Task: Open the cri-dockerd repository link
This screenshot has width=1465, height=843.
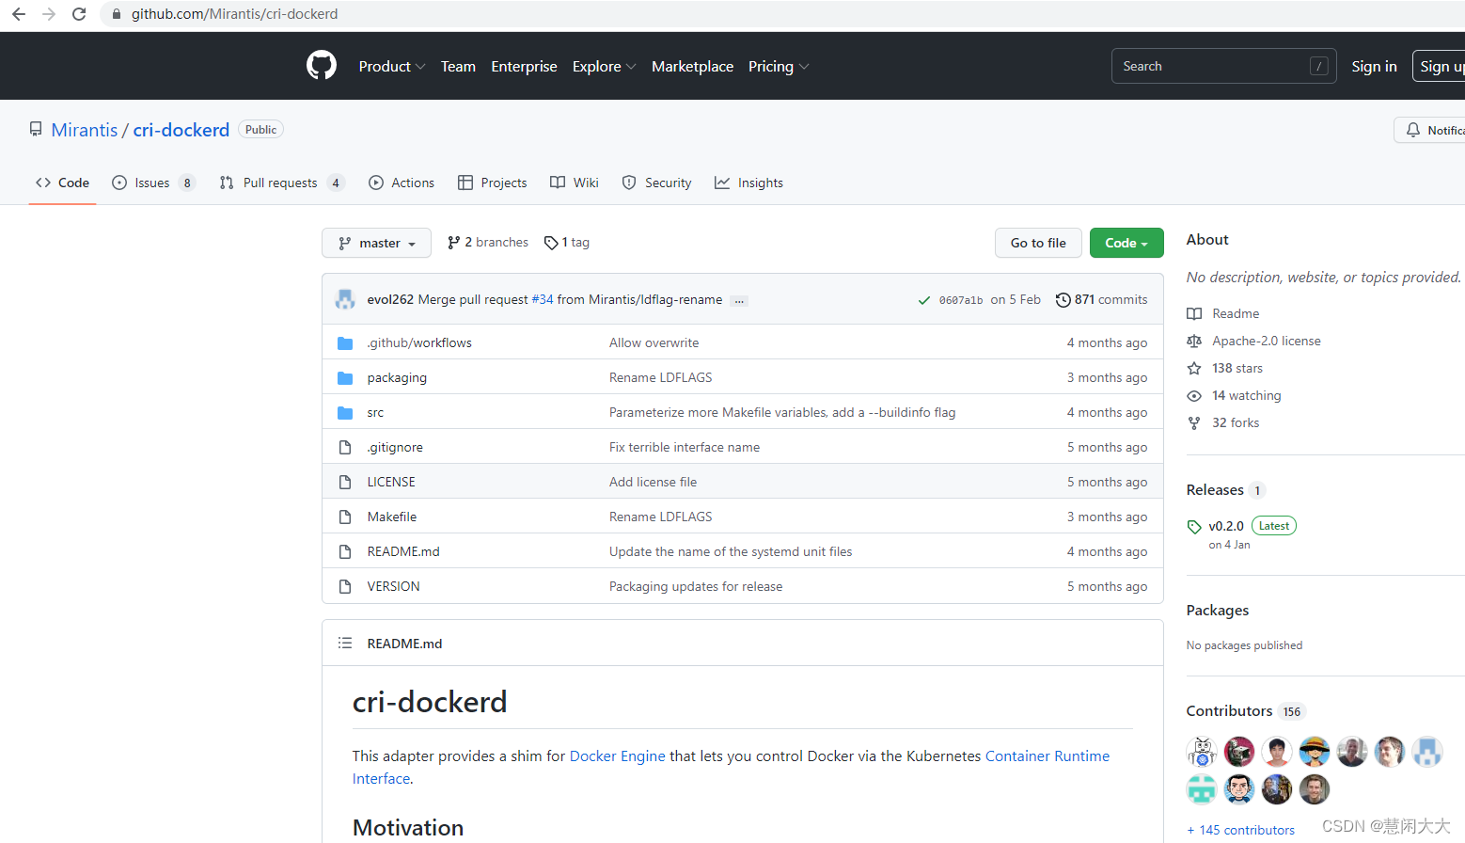Action: (x=181, y=130)
